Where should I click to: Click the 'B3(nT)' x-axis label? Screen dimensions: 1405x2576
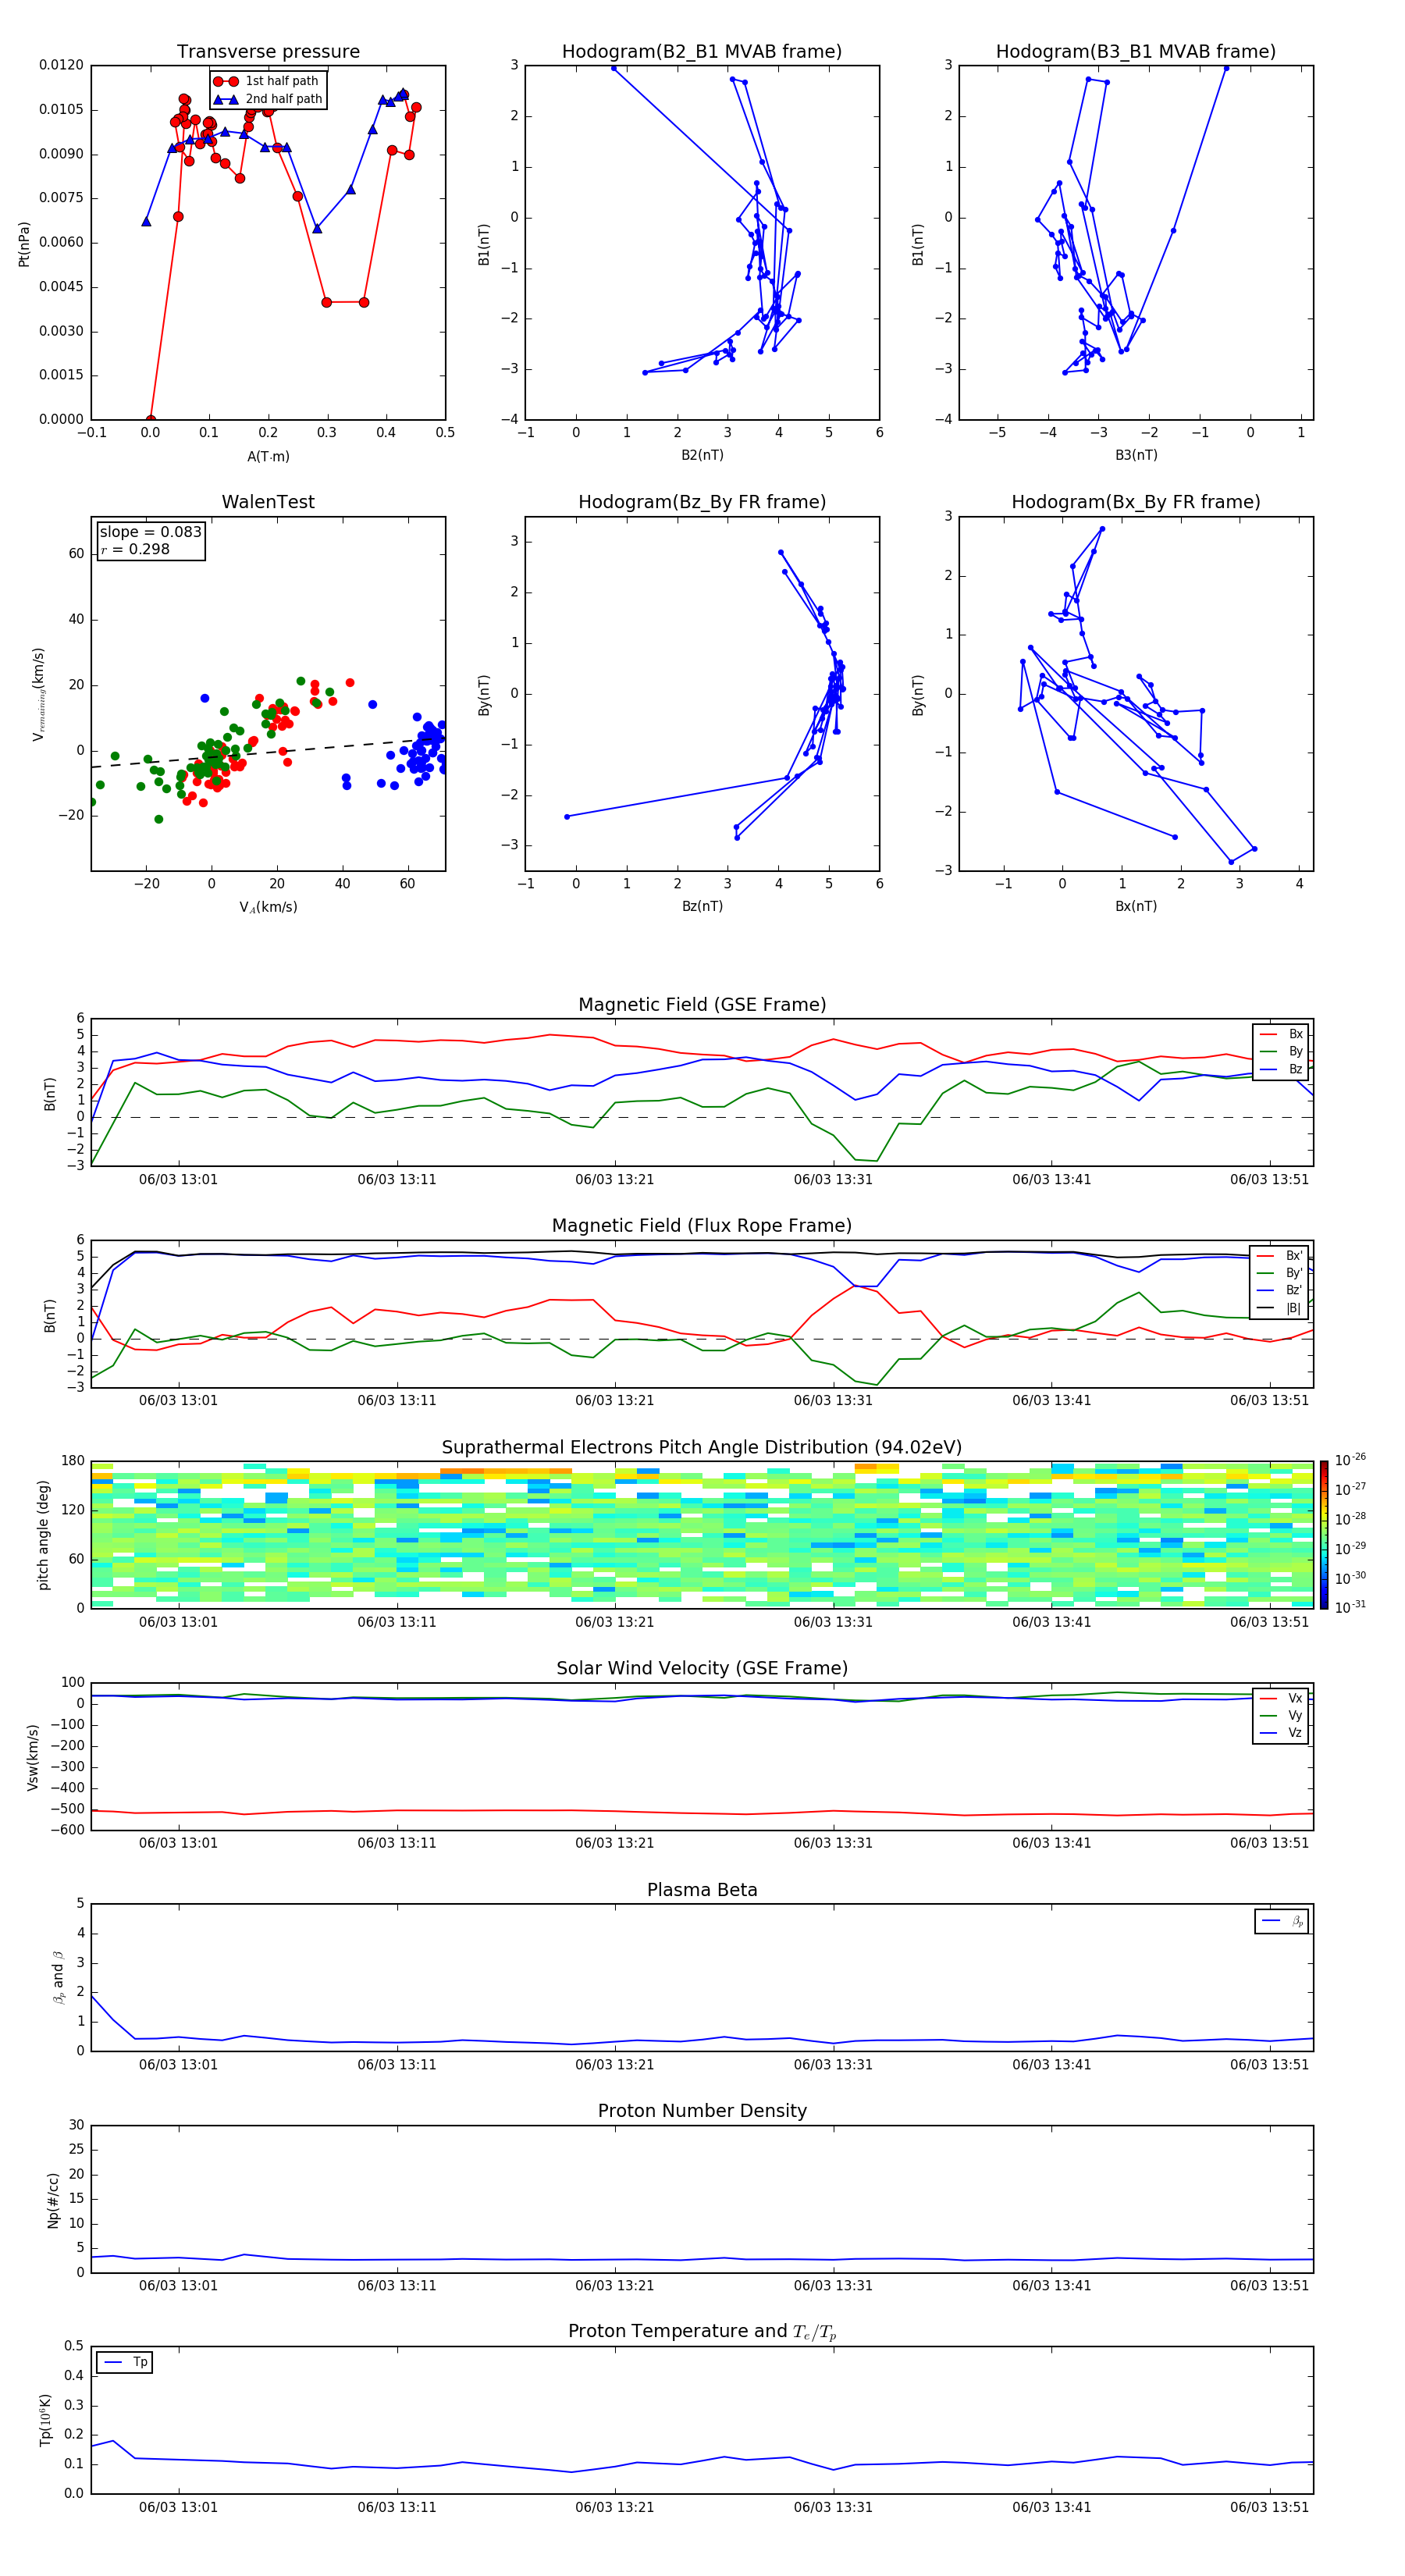(x=1136, y=455)
